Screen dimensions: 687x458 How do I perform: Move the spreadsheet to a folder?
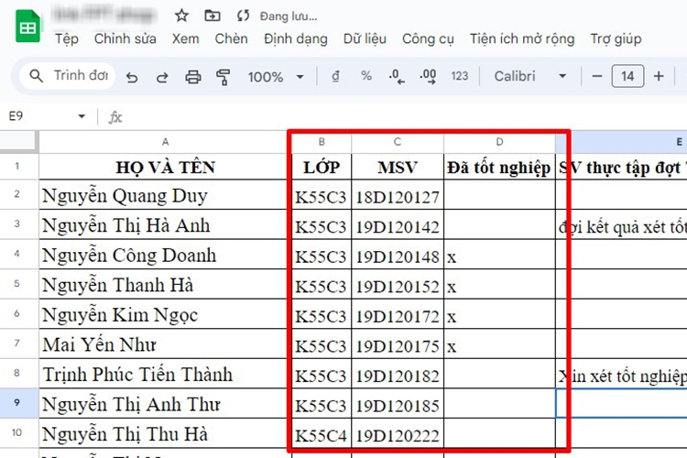coord(213,16)
